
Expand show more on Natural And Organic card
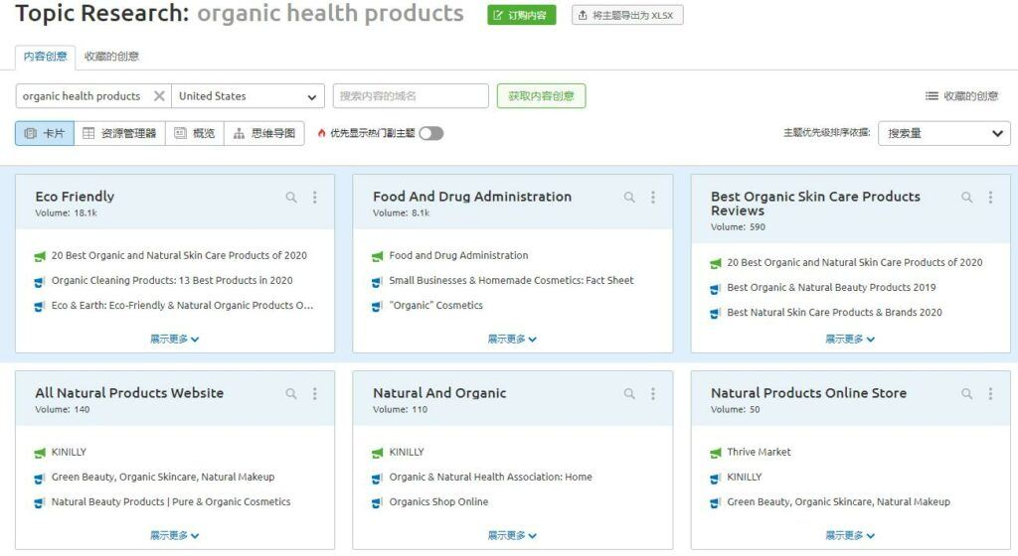[512, 535]
